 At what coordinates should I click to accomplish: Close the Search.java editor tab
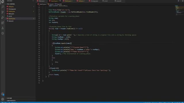click(60, 1)
